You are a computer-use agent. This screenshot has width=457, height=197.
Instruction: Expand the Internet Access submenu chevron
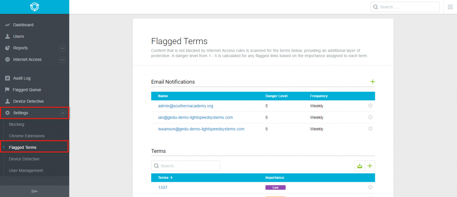[62, 60]
